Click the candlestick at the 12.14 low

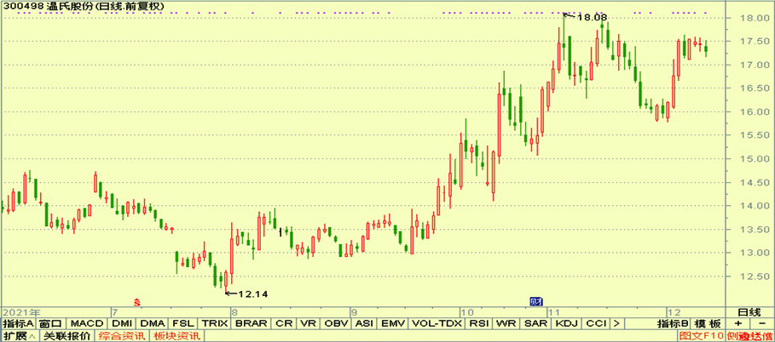[x=226, y=280]
